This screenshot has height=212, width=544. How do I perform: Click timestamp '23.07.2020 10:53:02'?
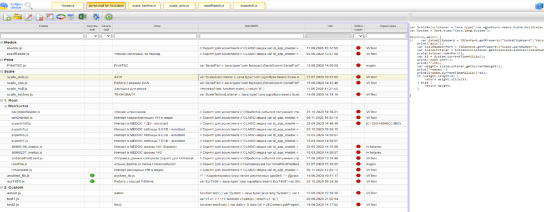pos(322,77)
